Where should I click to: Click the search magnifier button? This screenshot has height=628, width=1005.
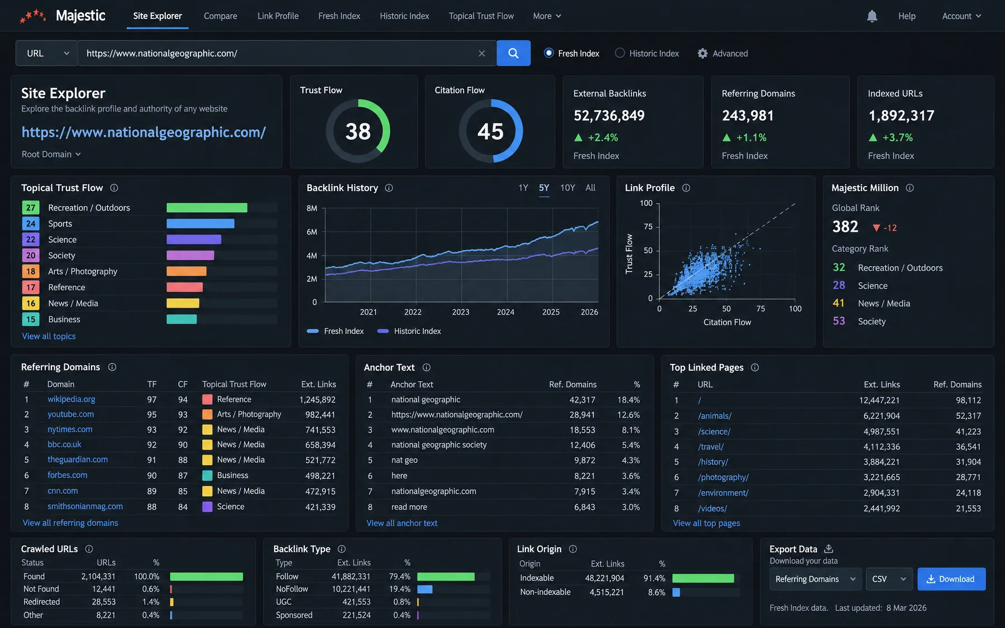click(514, 53)
